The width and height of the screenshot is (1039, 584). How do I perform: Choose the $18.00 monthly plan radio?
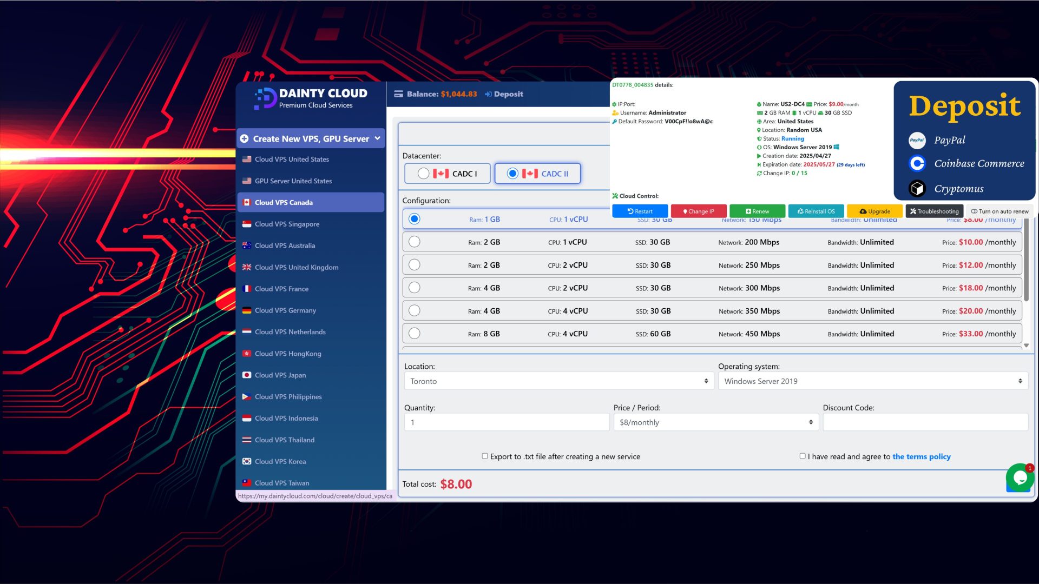(x=415, y=288)
